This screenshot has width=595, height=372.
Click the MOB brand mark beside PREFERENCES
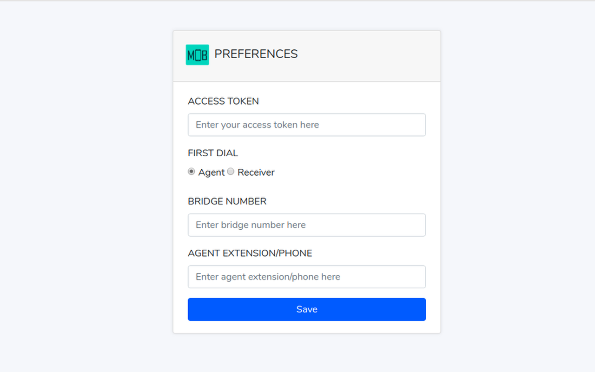[x=197, y=54]
